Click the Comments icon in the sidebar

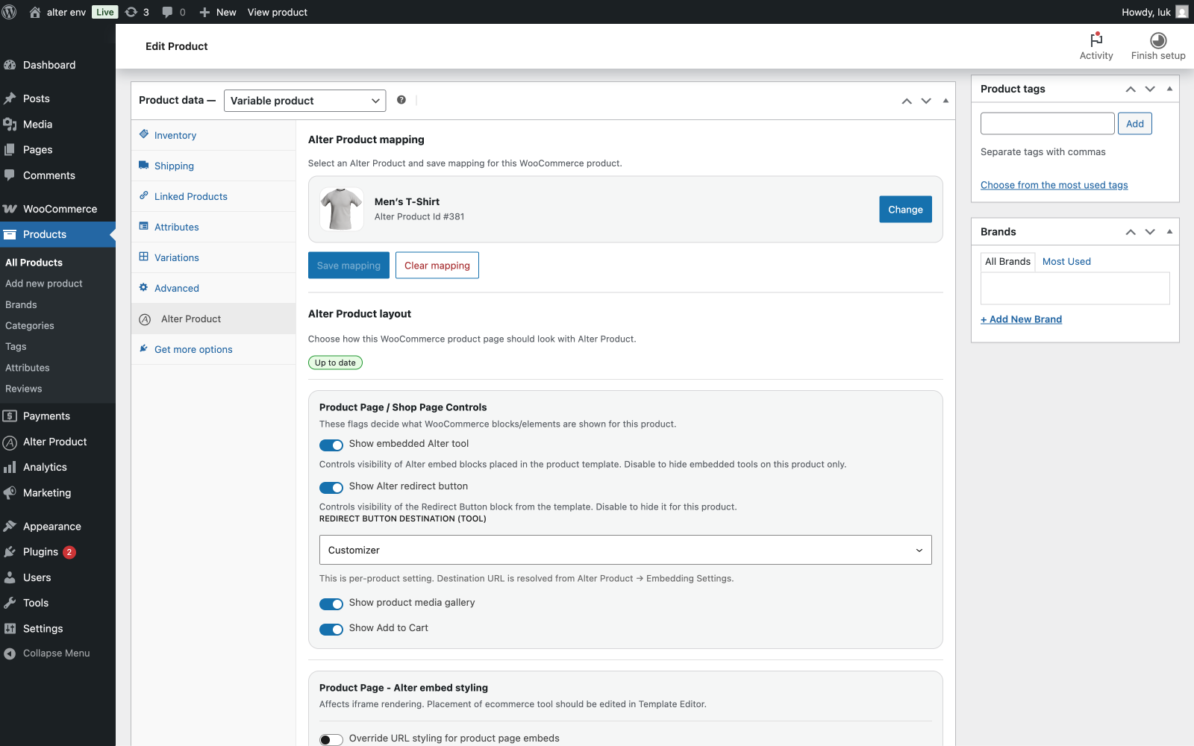click(10, 175)
